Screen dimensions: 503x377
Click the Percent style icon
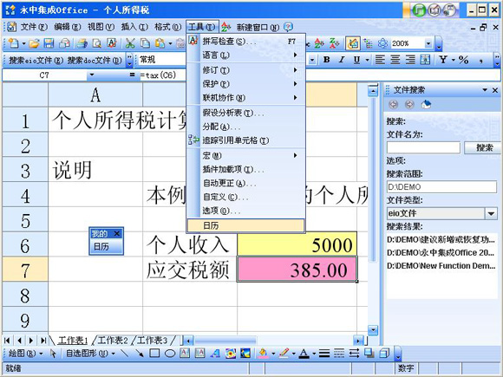tap(463, 60)
